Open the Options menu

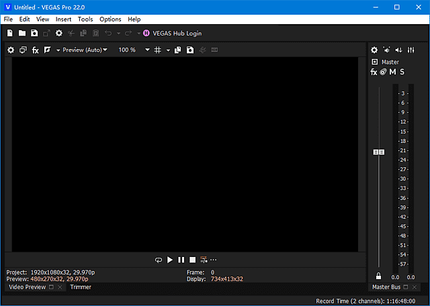tap(110, 19)
